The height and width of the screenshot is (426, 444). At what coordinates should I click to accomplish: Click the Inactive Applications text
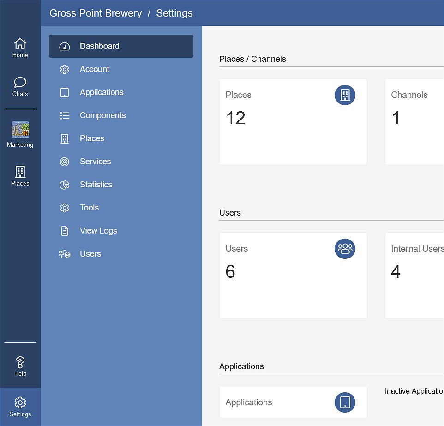pos(414,391)
